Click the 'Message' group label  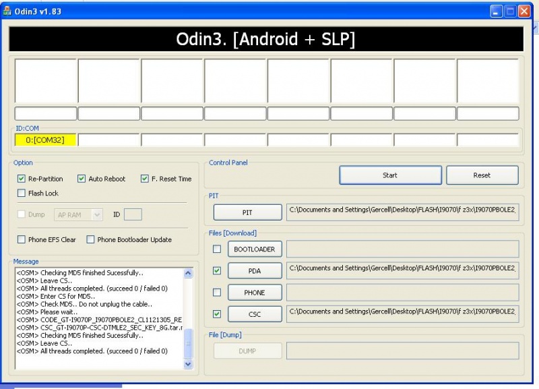pos(26,262)
